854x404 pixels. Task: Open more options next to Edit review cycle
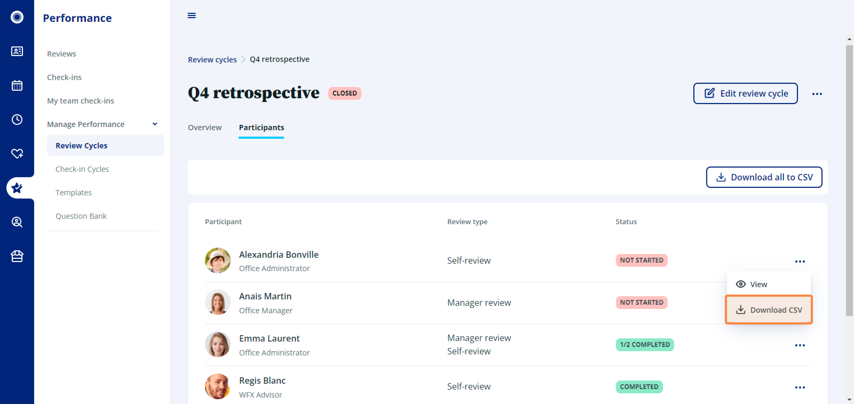click(x=817, y=94)
